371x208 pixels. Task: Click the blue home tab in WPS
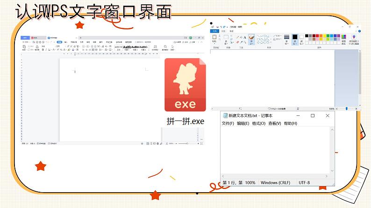point(25,38)
